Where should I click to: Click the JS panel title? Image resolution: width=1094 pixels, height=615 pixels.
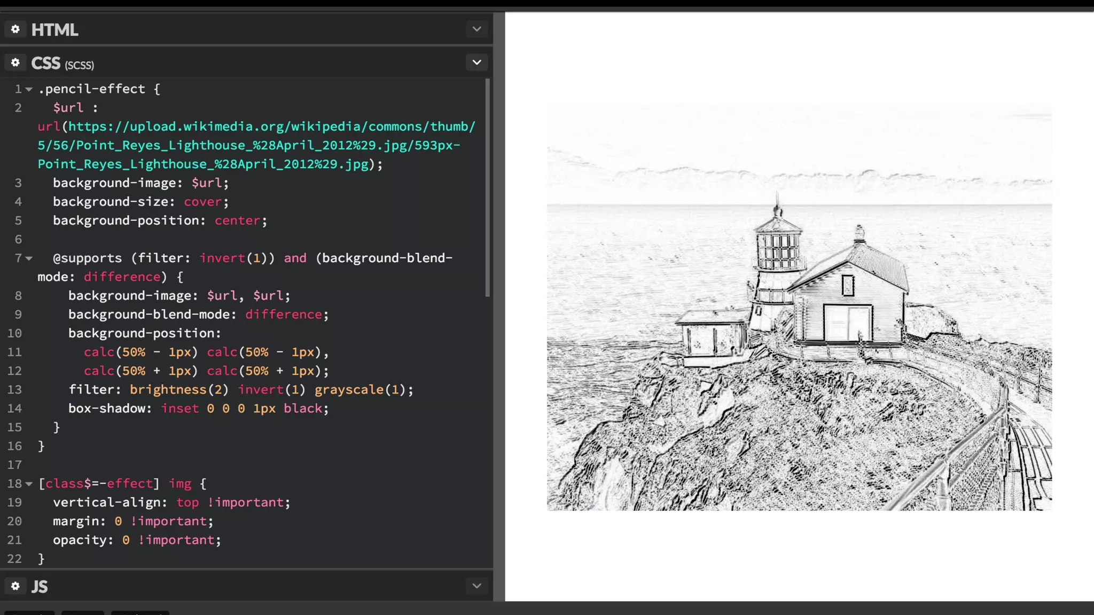pyautogui.click(x=40, y=587)
